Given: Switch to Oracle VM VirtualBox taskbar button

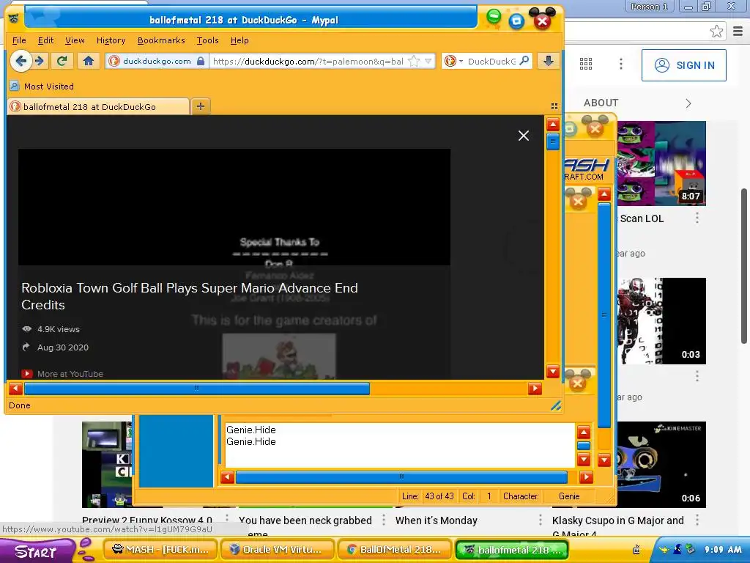Looking at the screenshot, I should tap(277, 550).
